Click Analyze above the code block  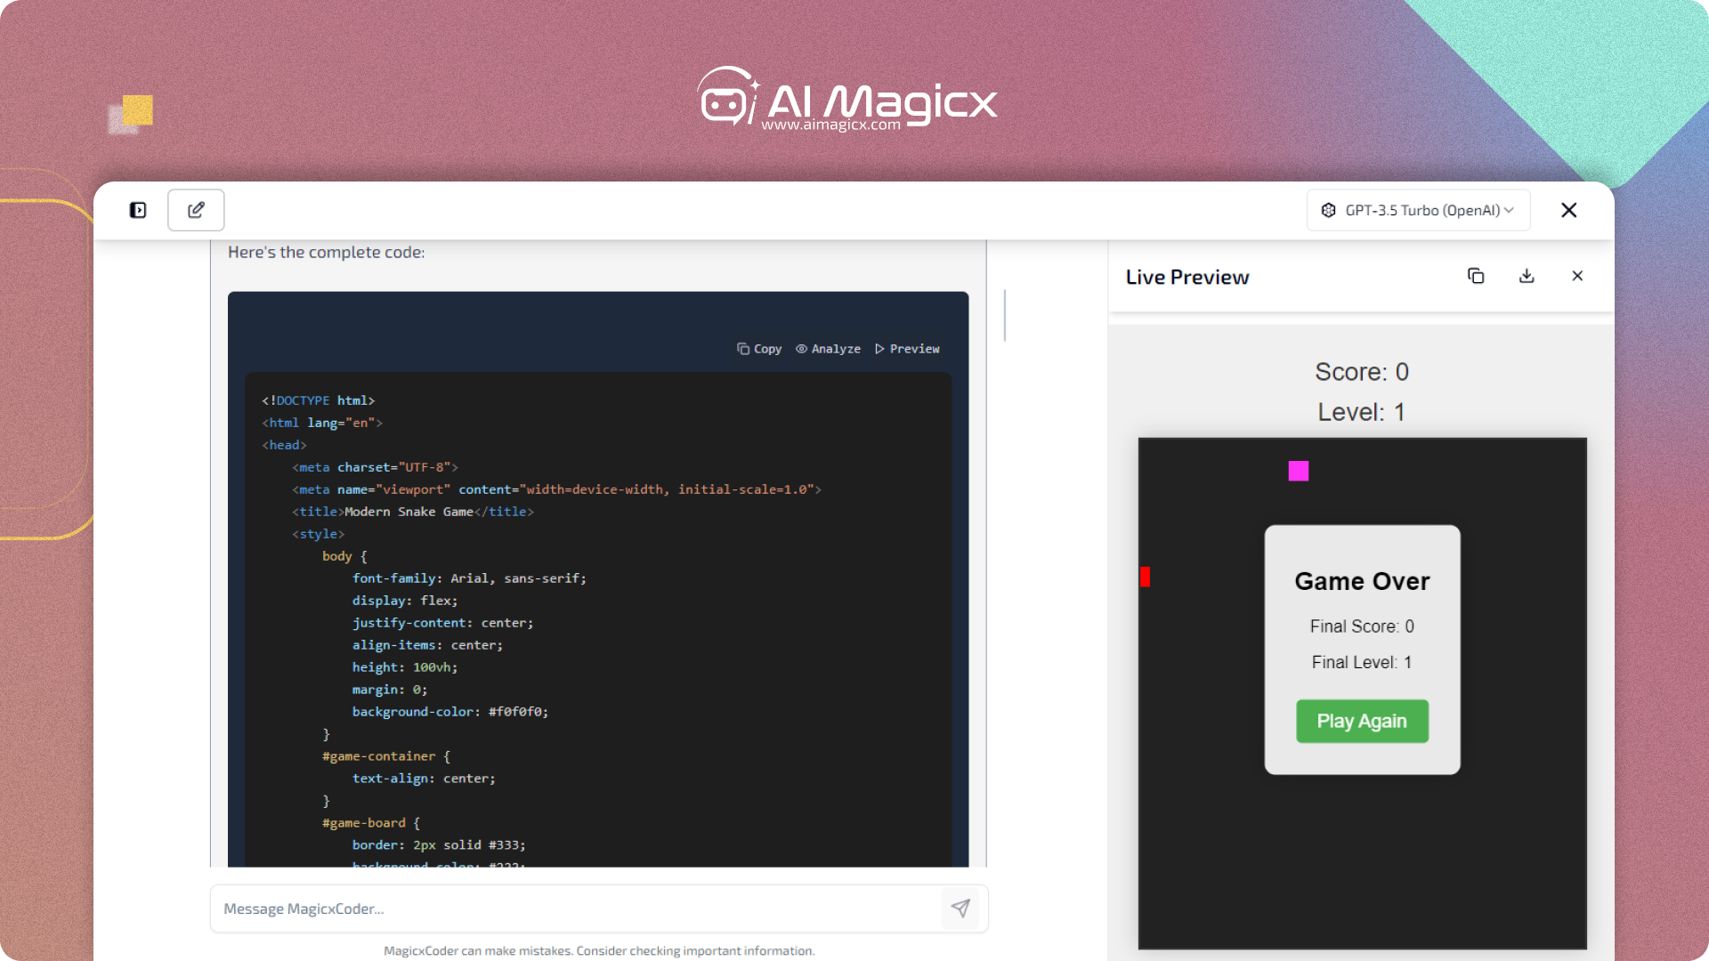tap(828, 349)
